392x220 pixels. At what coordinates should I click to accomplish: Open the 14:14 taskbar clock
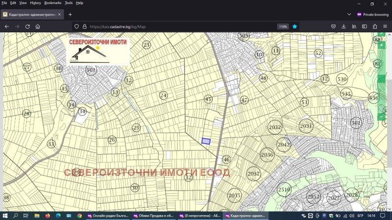click(x=371, y=216)
